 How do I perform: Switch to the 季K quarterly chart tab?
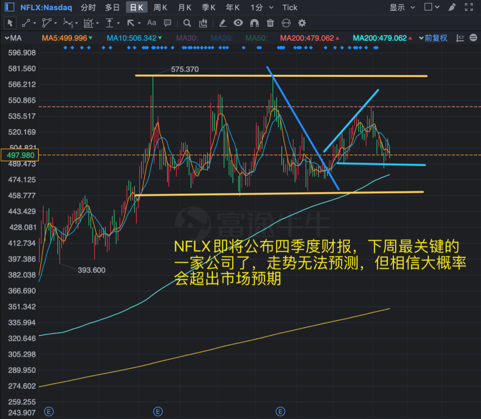(x=208, y=8)
